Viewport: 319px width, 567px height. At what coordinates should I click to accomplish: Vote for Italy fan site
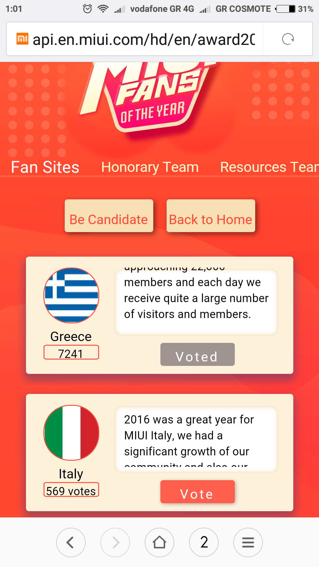click(x=197, y=492)
